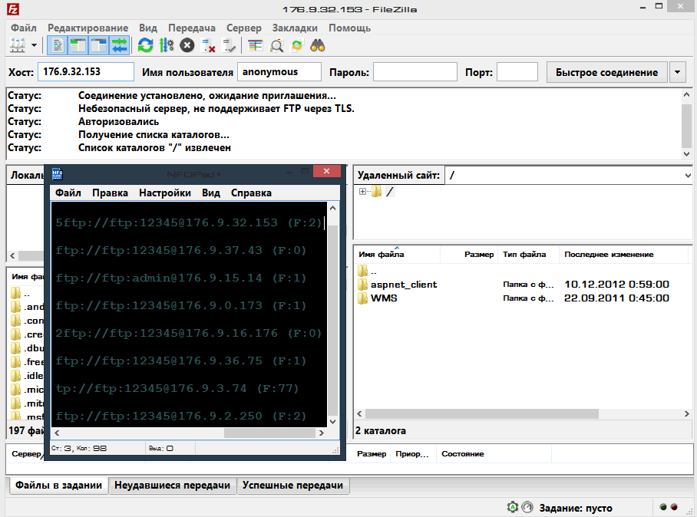Viewport: 697px width, 517px height.
Task: Cancel current operation with black X icon
Action: [187, 45]
